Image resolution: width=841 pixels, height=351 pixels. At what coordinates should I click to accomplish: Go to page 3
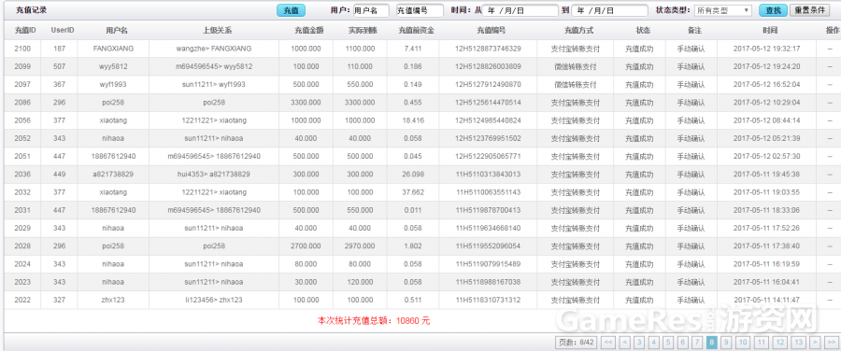coord(639,343)
